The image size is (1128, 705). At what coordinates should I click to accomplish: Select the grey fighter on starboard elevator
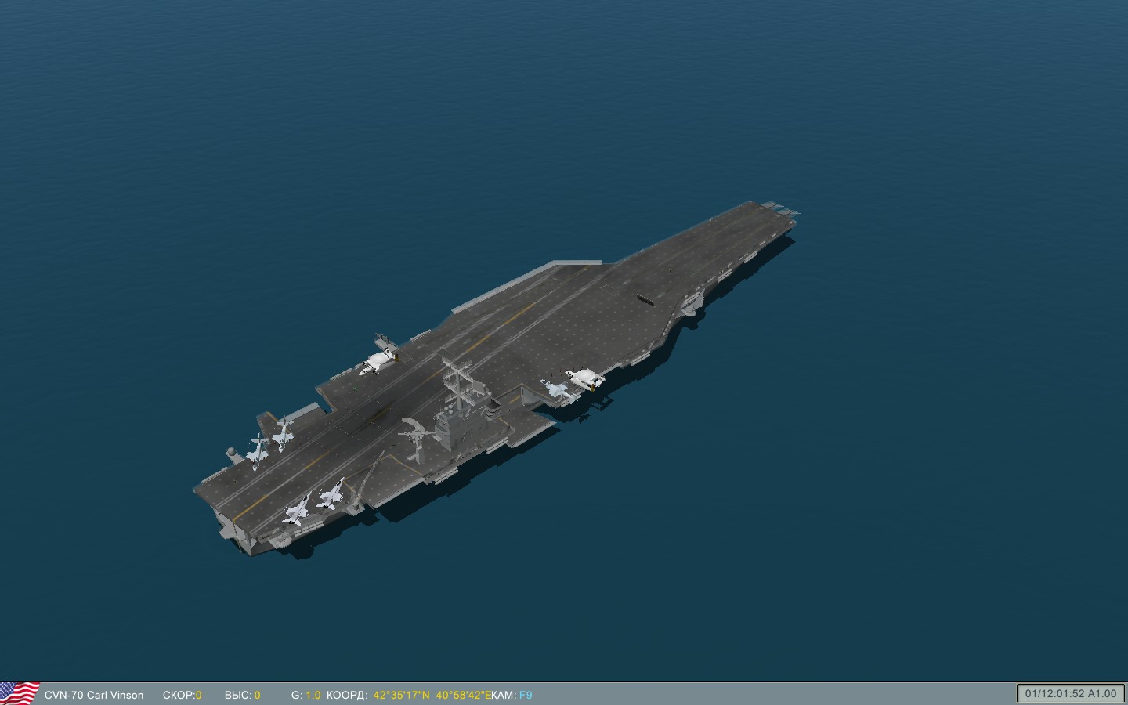[x=559, y=389]
